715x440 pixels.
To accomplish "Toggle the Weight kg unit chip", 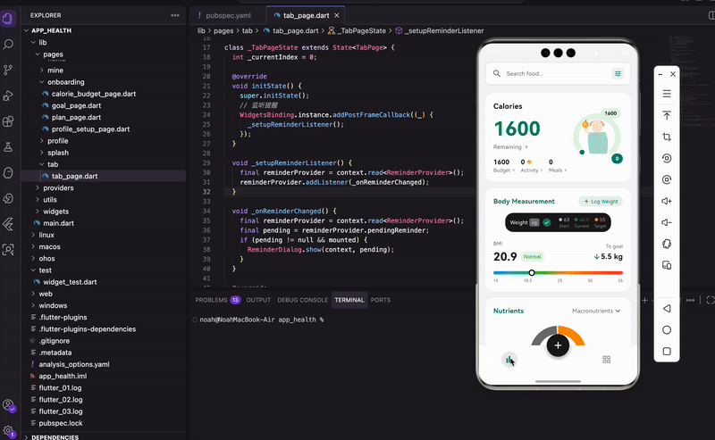I will click(534, 222).
